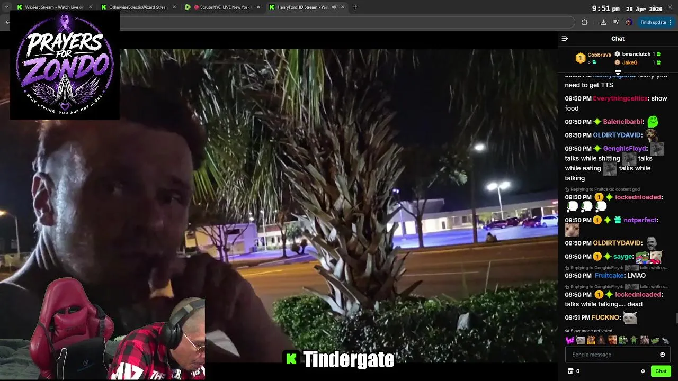Click sayge username in chat

point(623,257)
